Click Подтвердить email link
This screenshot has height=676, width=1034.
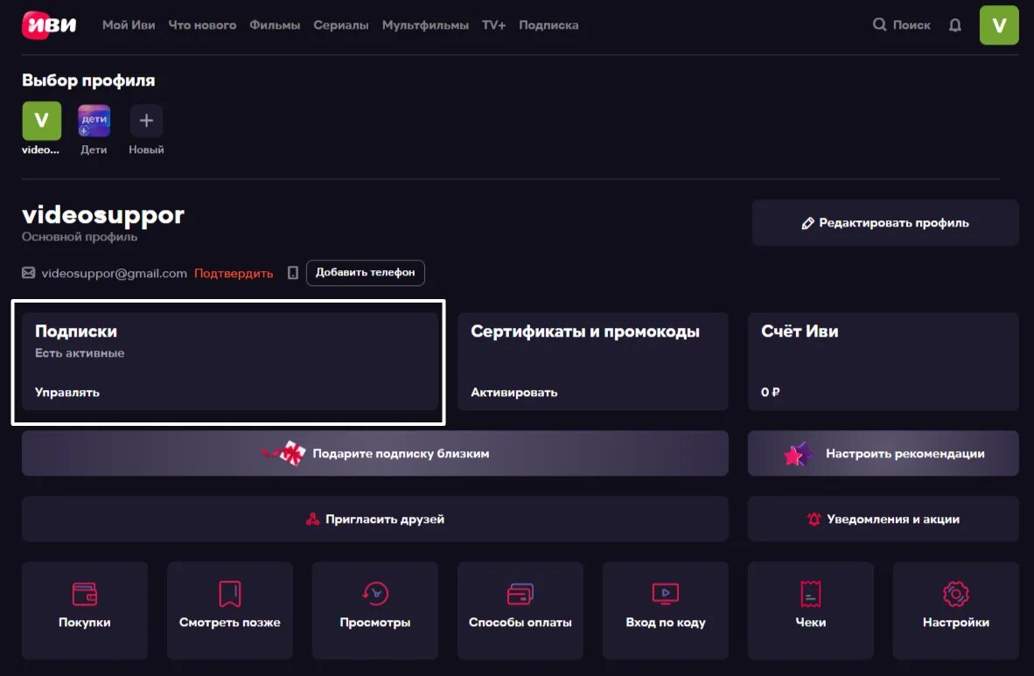[234, 273]
